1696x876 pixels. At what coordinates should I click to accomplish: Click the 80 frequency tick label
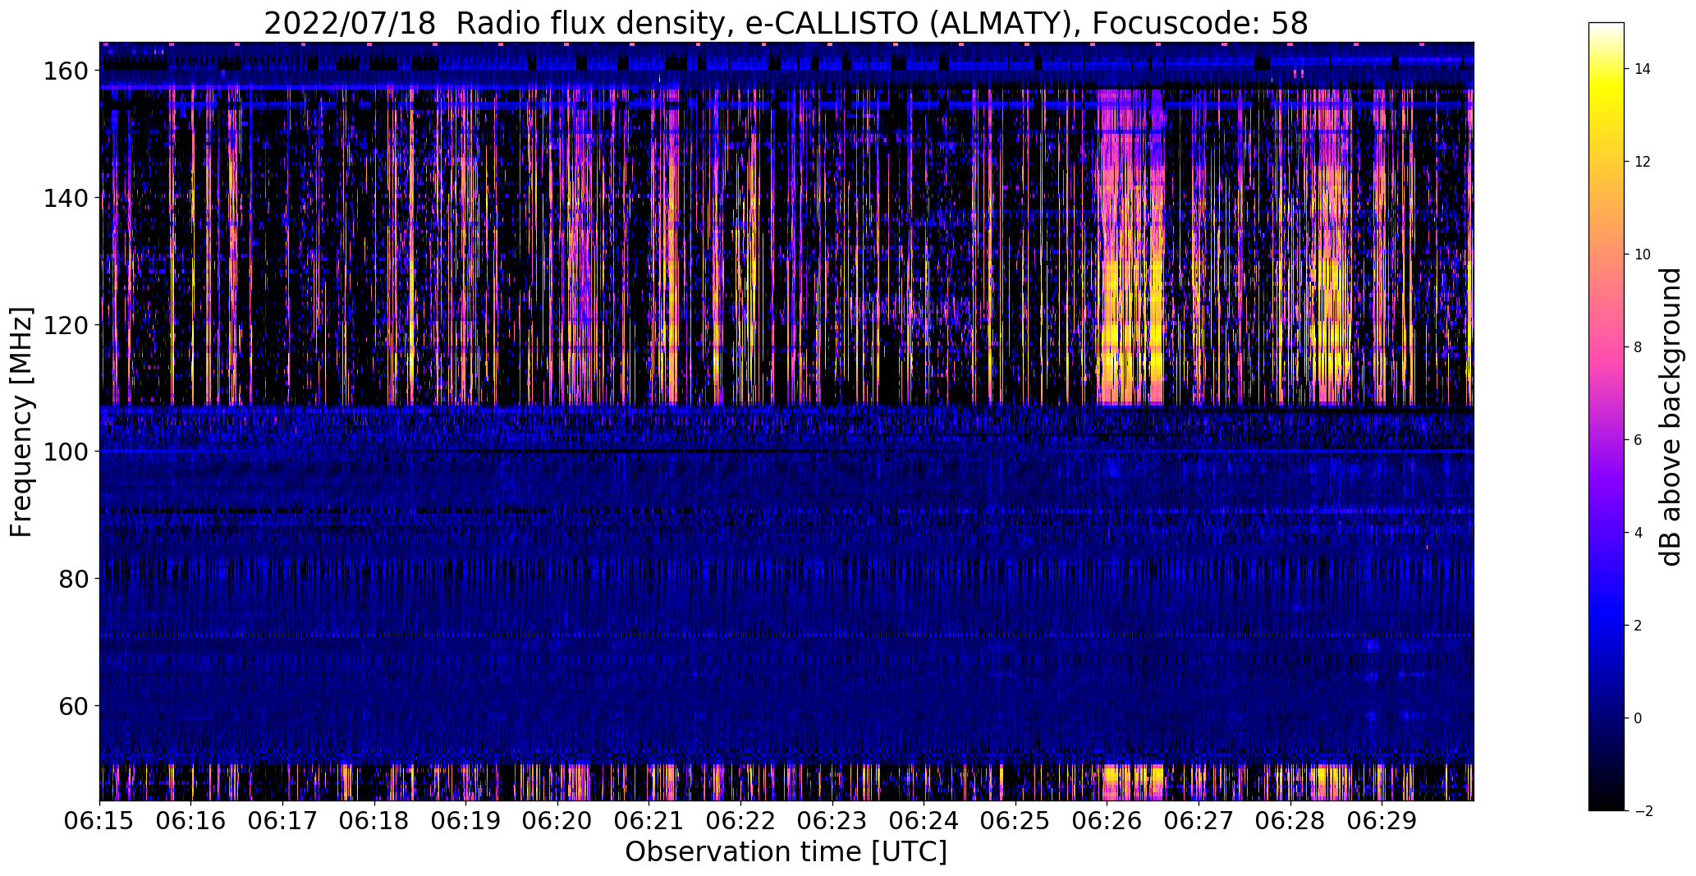click(x=75, y=578)
